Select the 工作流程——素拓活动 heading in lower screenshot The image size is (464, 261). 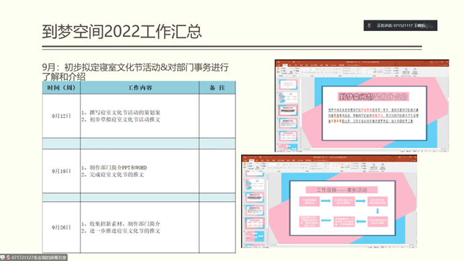tap(342, 190)
